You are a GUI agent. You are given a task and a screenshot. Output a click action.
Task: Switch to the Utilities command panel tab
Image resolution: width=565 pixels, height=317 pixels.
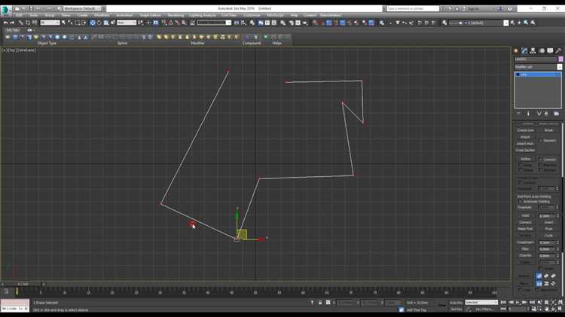(x=559, y=50)
